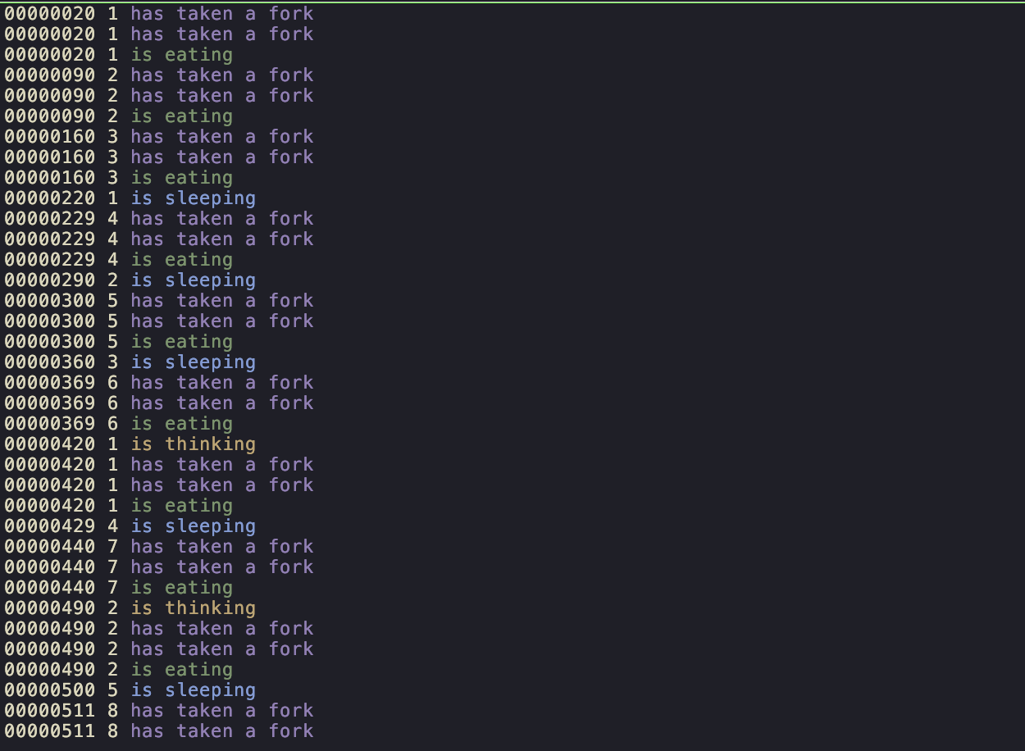Click the '00000229 4 is eating' line
The width and height of the screenshot is (1025, 751).
[x=119, y=260]
